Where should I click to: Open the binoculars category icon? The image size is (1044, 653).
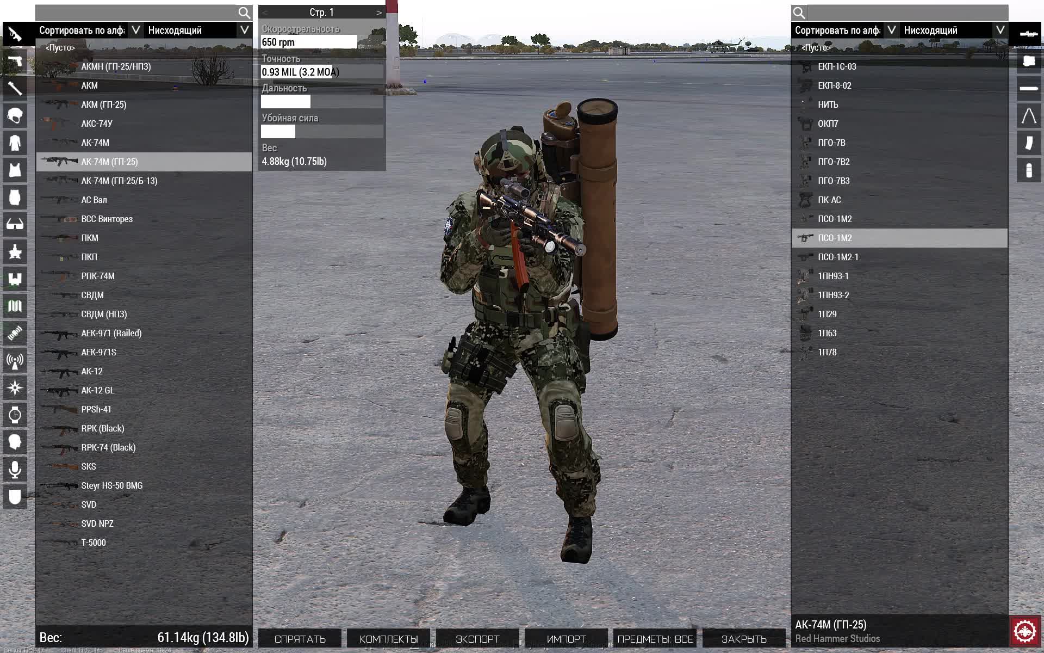click(x=15, y=279)
